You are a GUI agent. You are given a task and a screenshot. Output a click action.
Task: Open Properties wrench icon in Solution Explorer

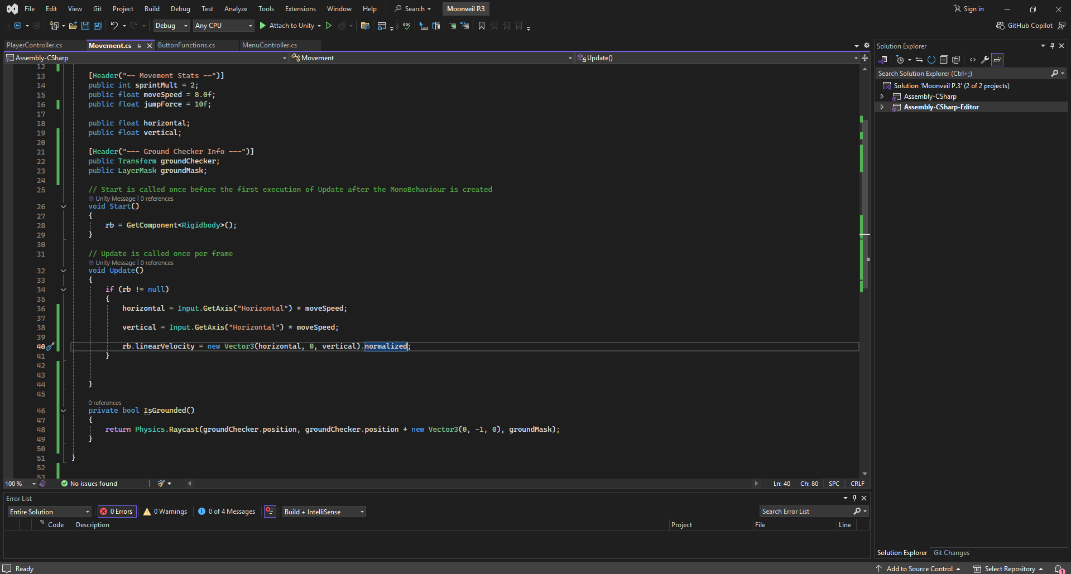coord(985,60)
